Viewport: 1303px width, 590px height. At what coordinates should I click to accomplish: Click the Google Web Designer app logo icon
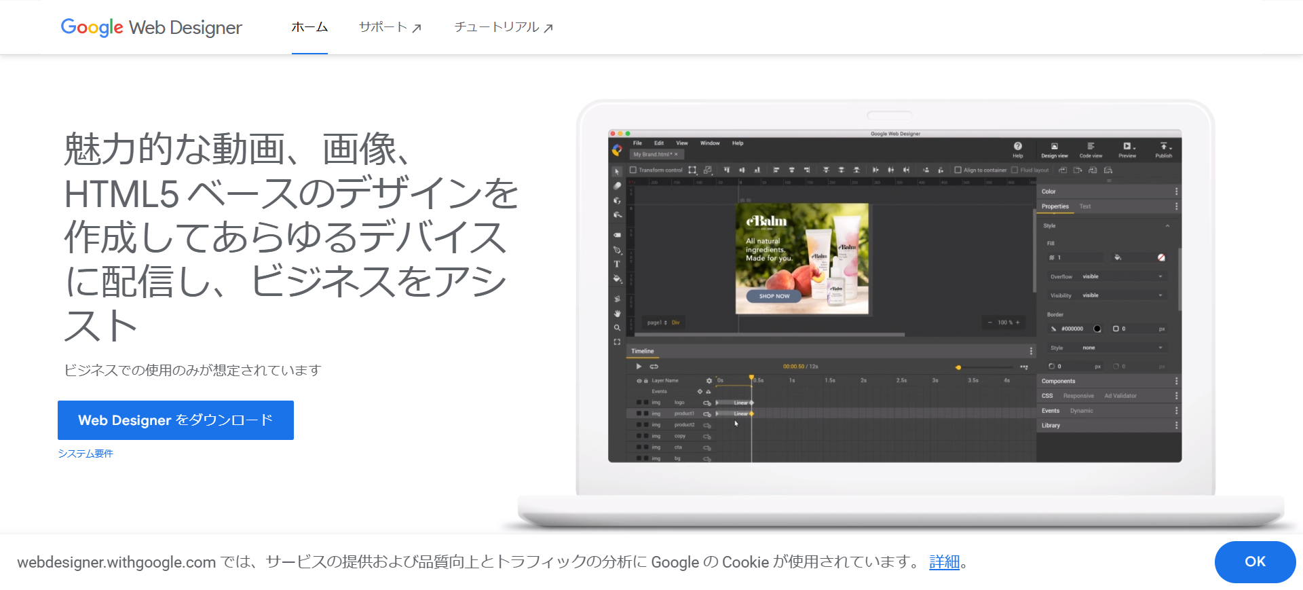point(617,149)
